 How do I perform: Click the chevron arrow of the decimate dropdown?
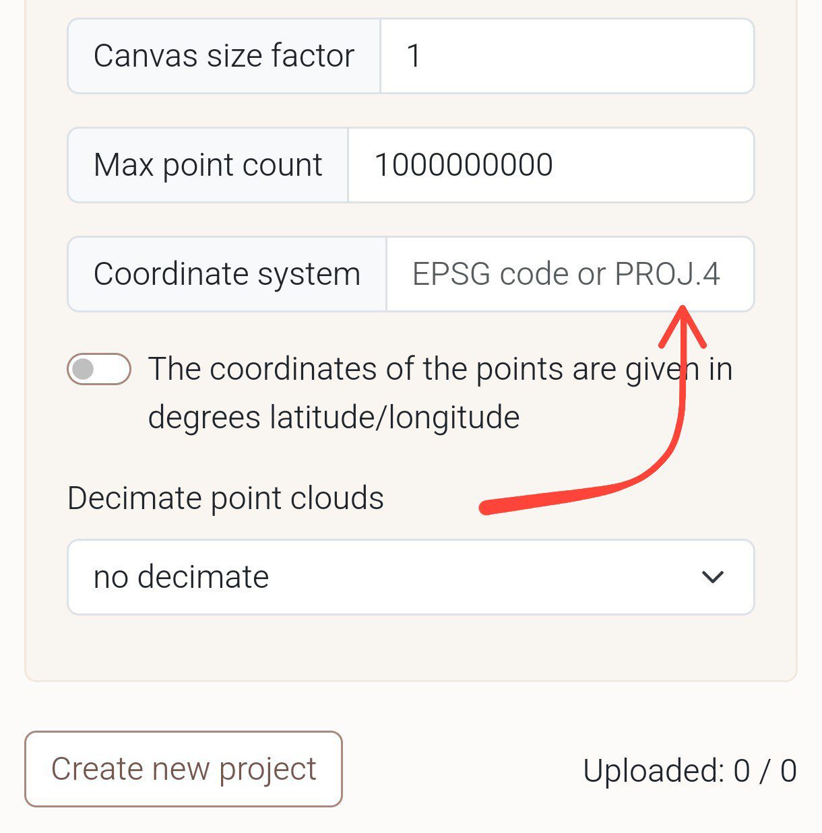[712, 577]
